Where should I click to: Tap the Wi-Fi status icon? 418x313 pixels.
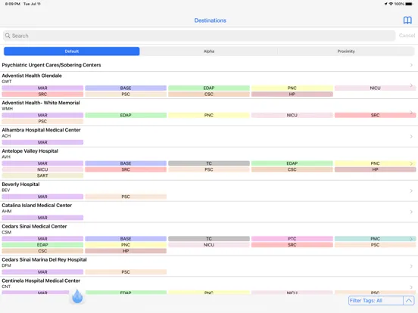391,4
